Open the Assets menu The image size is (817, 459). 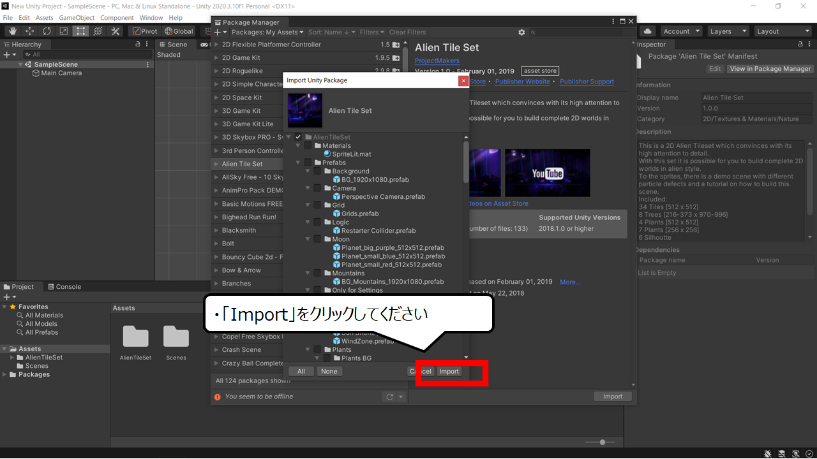pos(45,18)
